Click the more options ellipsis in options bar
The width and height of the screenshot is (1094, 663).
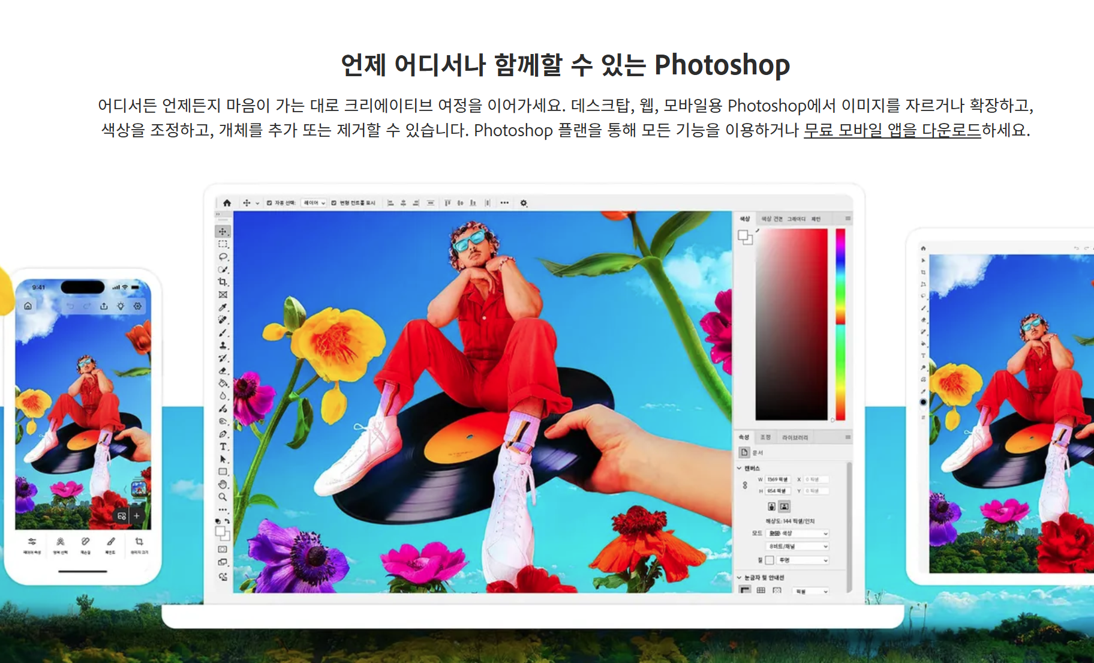[x=505, y=203]
